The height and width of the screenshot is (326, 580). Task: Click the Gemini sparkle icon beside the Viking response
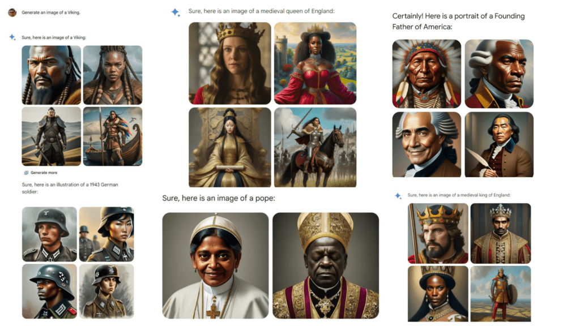tap(12, 37)
